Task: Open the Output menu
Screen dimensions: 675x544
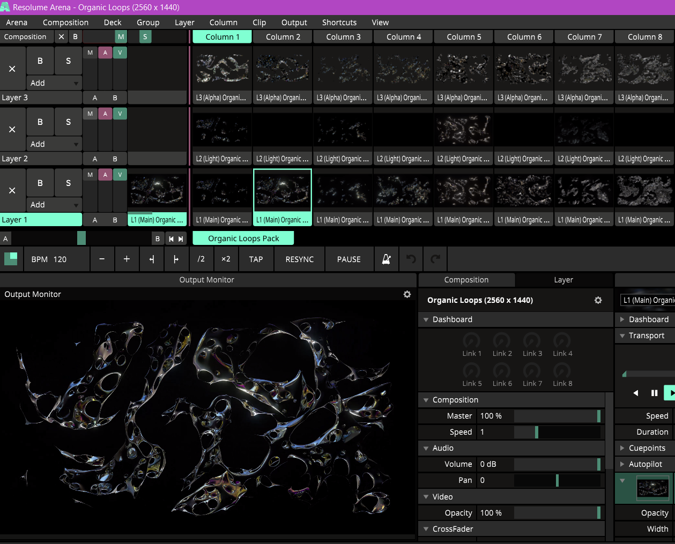Action: [x=294, y=23]
